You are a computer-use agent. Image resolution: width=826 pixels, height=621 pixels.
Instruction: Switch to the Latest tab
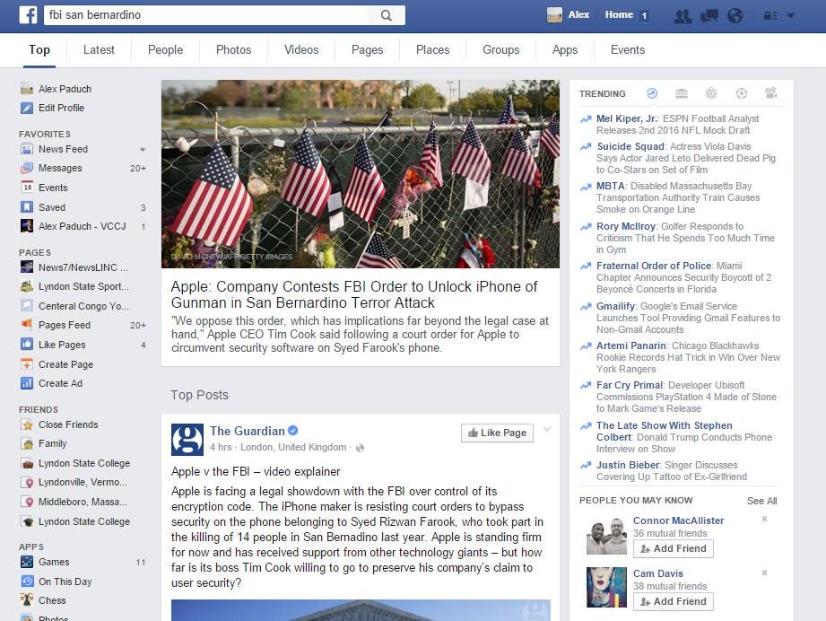coord(99,50)
